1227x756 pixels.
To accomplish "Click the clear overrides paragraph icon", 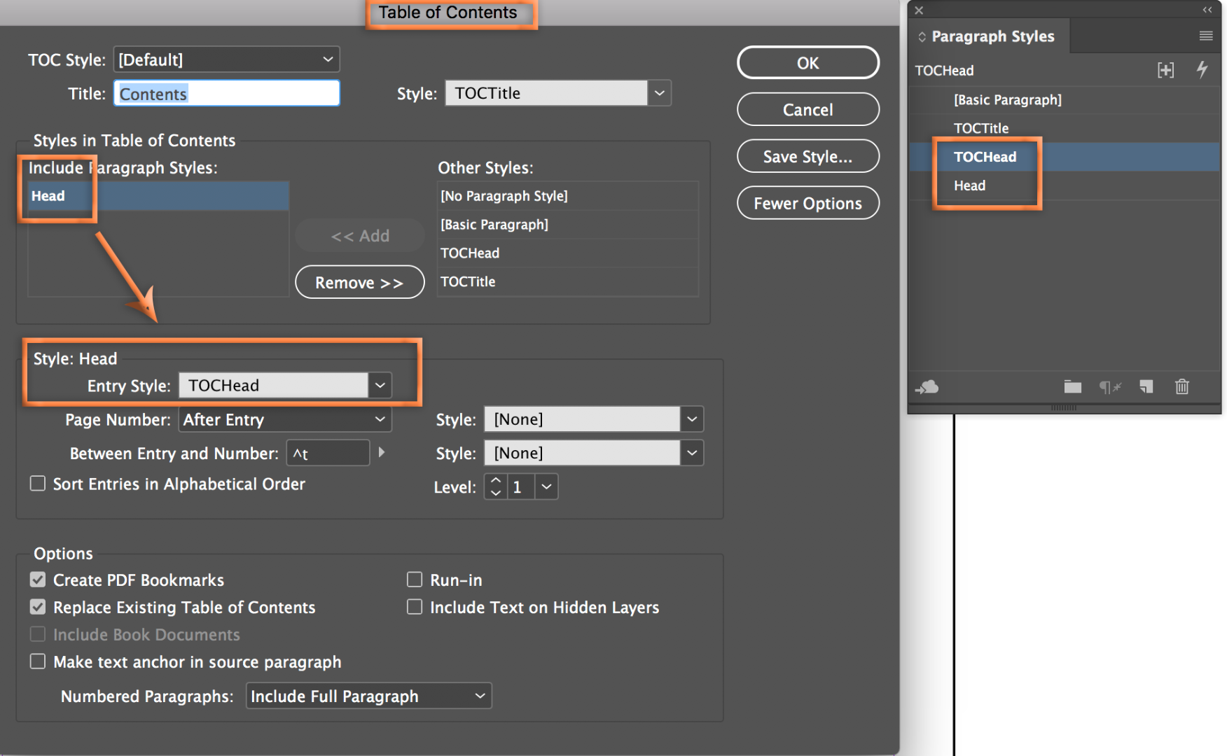I will click(1109, 386).
